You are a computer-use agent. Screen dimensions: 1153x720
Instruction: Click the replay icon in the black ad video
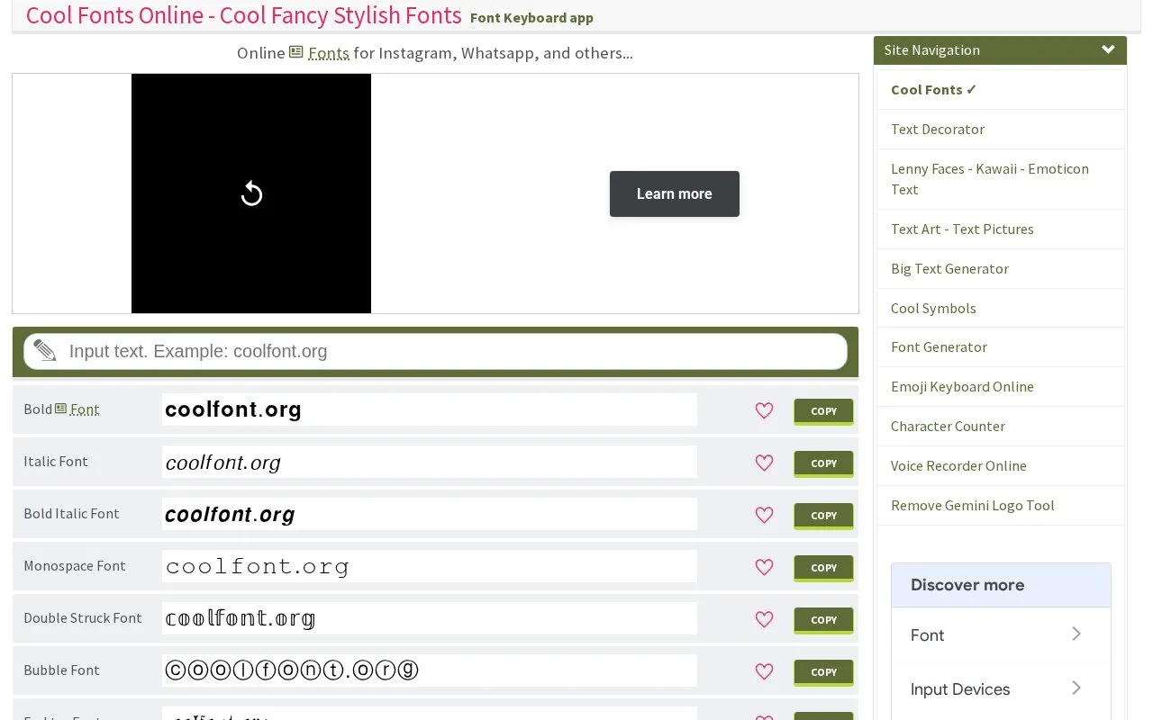point(251,193)
